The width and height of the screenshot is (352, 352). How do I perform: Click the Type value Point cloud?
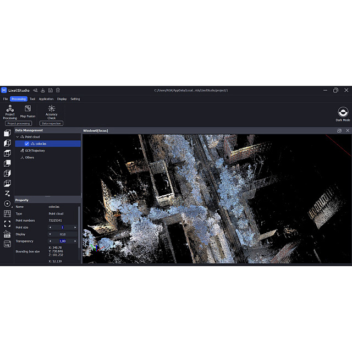56,214
